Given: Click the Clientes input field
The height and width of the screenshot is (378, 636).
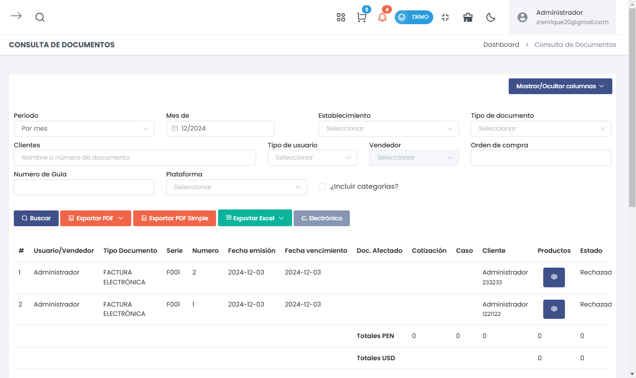Looking at the screenshot, I should tap(135, 158).
